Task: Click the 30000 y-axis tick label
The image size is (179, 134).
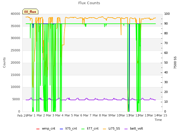Action: pos(15,38)
